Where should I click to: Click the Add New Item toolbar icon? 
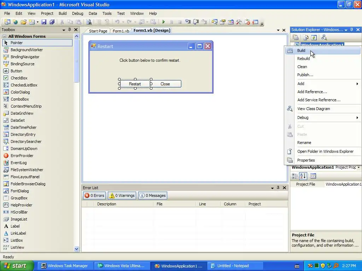point(31,22)
